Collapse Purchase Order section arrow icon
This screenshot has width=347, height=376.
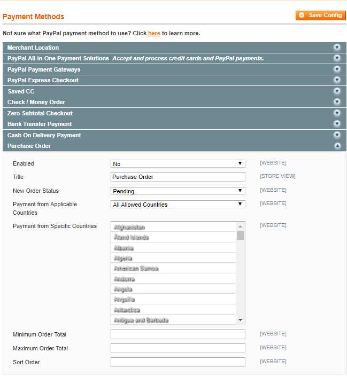[x=337, y=146]
